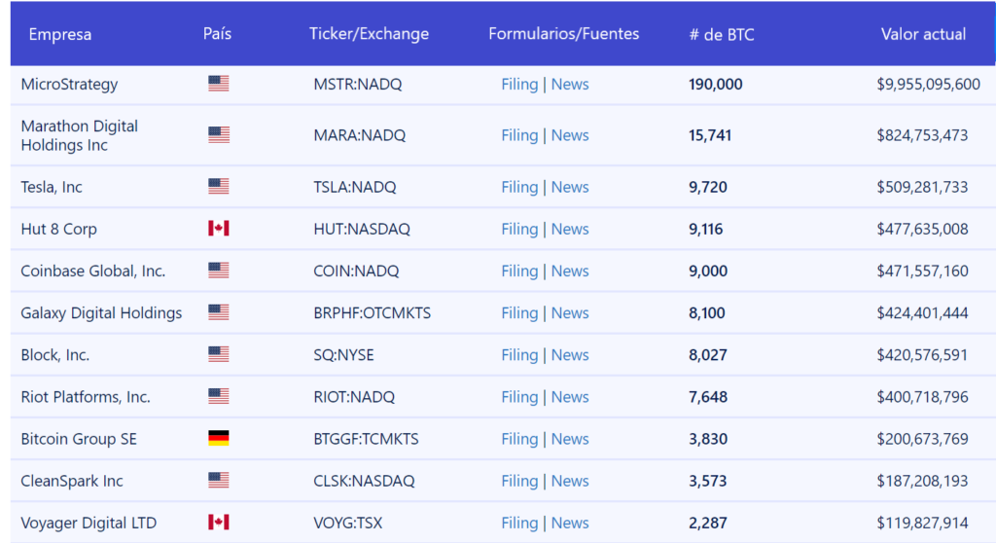Open the News link for Voyager Digital LTD
996x543 pixels.
point(570,524)
